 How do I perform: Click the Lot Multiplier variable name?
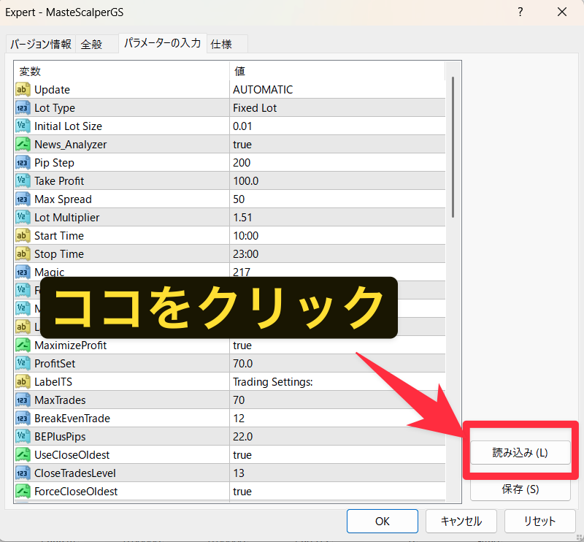coord(67,218)
